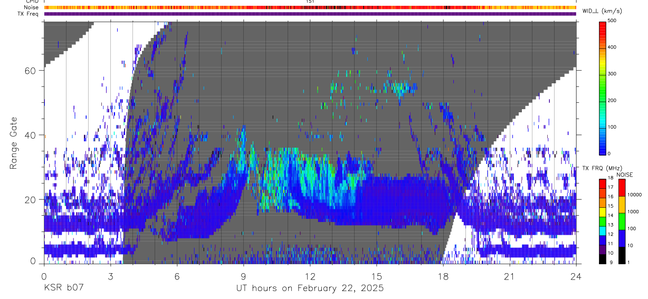
Task: Click TX FRQ legend label '13'
Action: coord(611,225)
